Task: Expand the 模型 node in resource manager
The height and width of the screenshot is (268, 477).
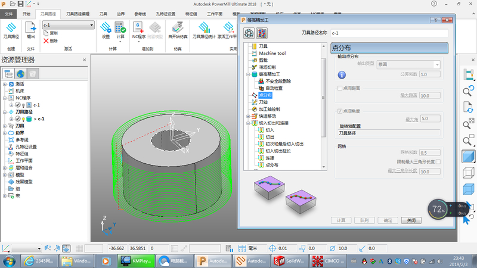Action: [x=5, y=175]
